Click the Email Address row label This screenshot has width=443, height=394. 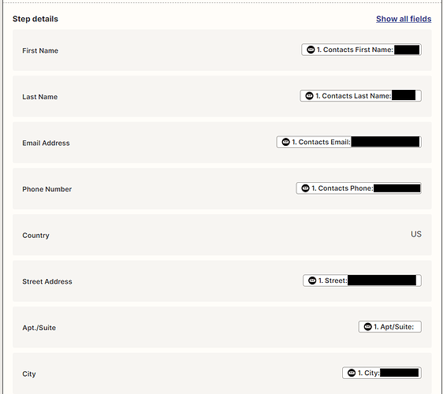pos(46,143)
